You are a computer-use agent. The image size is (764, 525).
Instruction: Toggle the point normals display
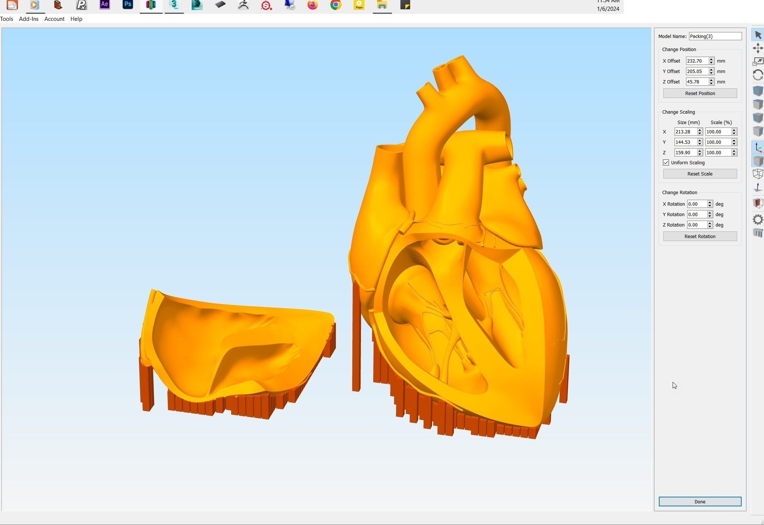click(x=758, y=187)
